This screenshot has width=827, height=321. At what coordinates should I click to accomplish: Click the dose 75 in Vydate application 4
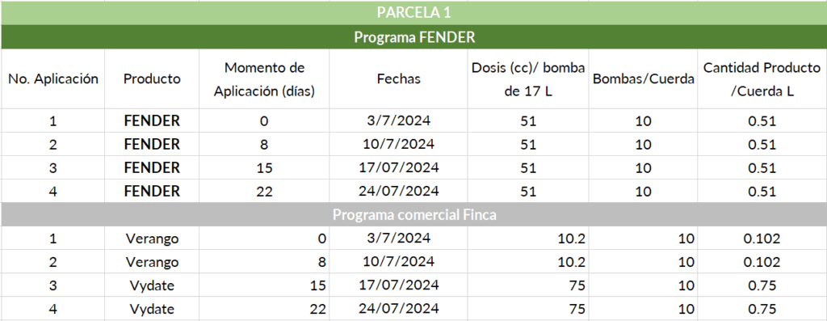(x=528, y=308)
